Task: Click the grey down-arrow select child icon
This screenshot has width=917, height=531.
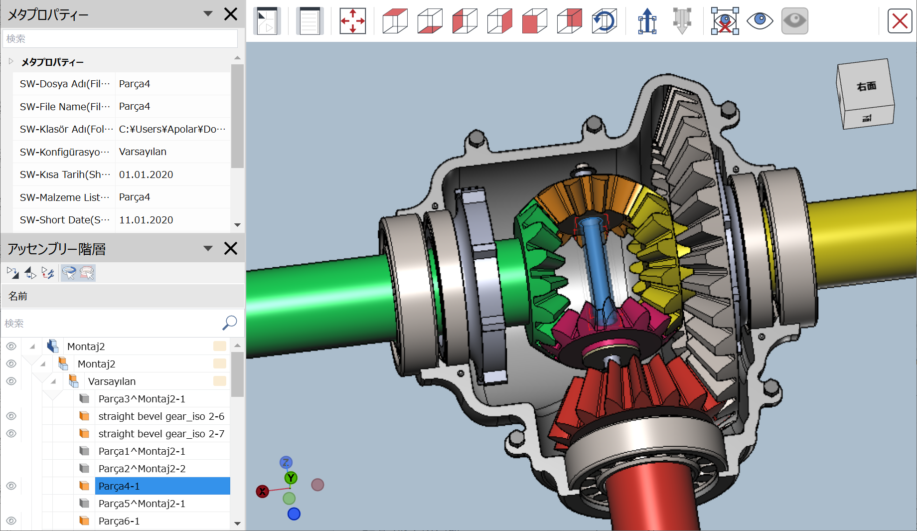Action: point(682,21)
